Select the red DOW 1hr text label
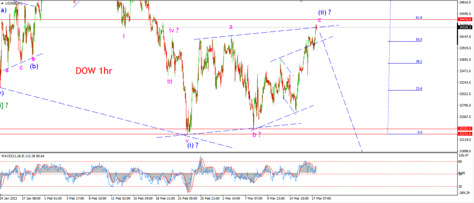Viewport: 474px width, 203px height. [x=94, y=71]
